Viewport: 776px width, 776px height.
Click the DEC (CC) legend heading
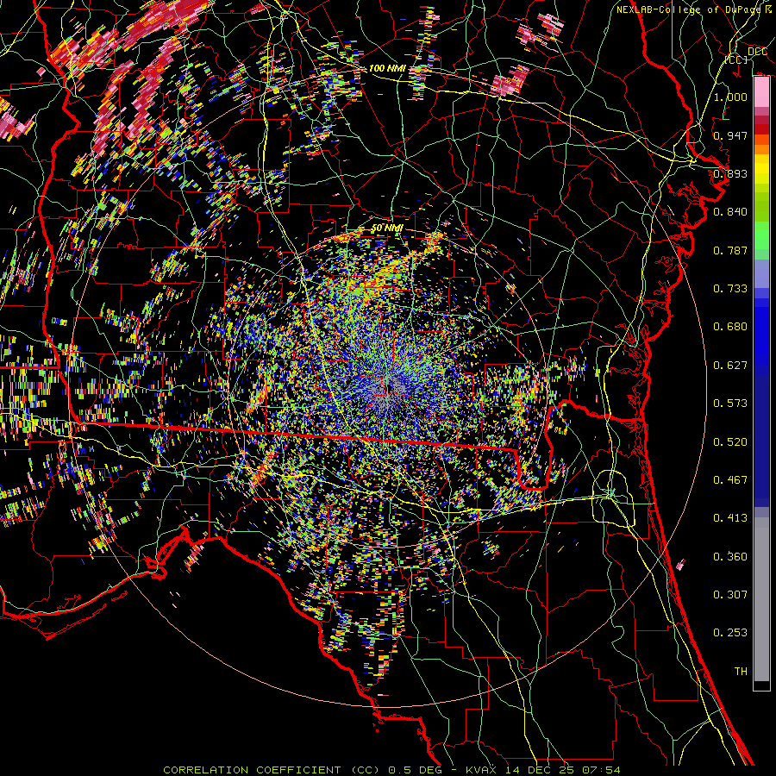[748, 55]
